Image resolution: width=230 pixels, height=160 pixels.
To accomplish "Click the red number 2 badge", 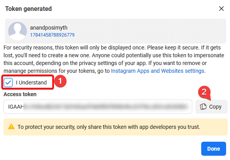I will point(204,92).
